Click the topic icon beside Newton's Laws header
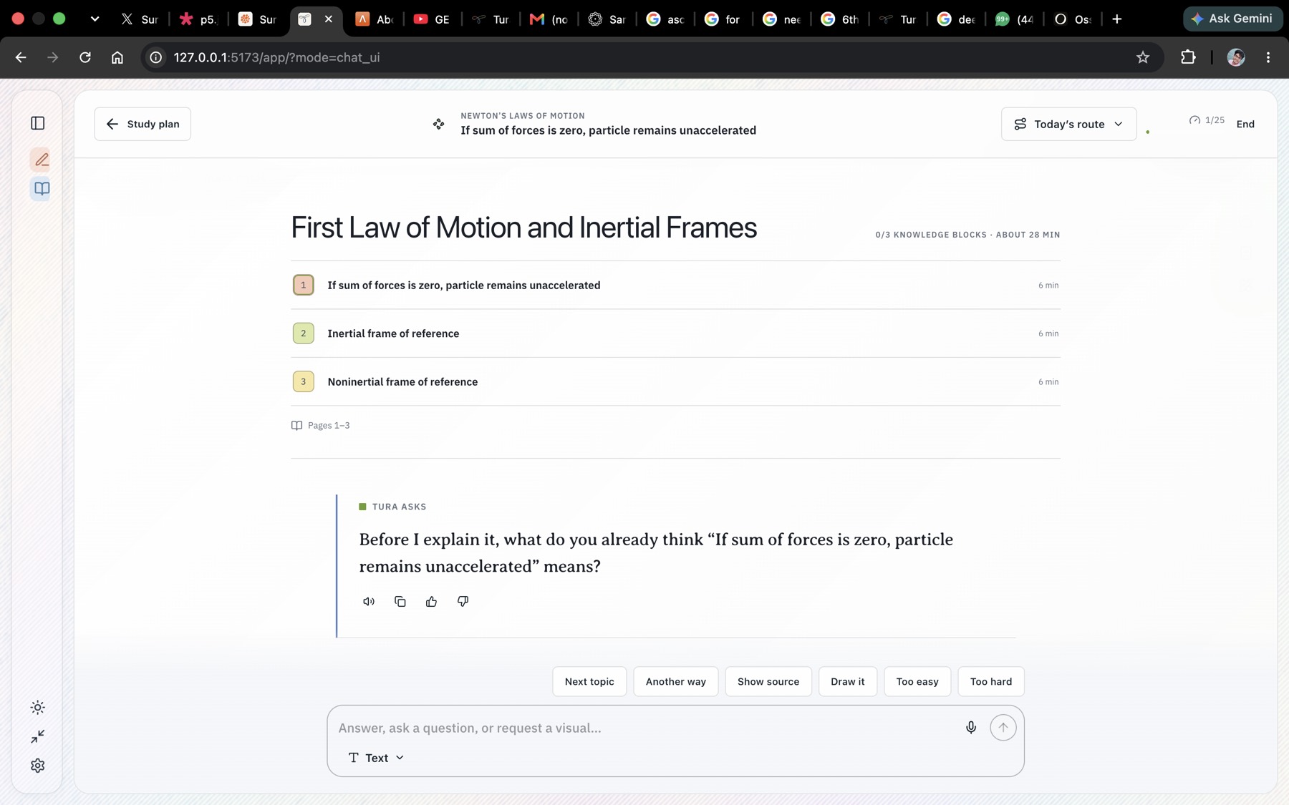This screenshot has height=805, width=1289. [x=438, y=125]
